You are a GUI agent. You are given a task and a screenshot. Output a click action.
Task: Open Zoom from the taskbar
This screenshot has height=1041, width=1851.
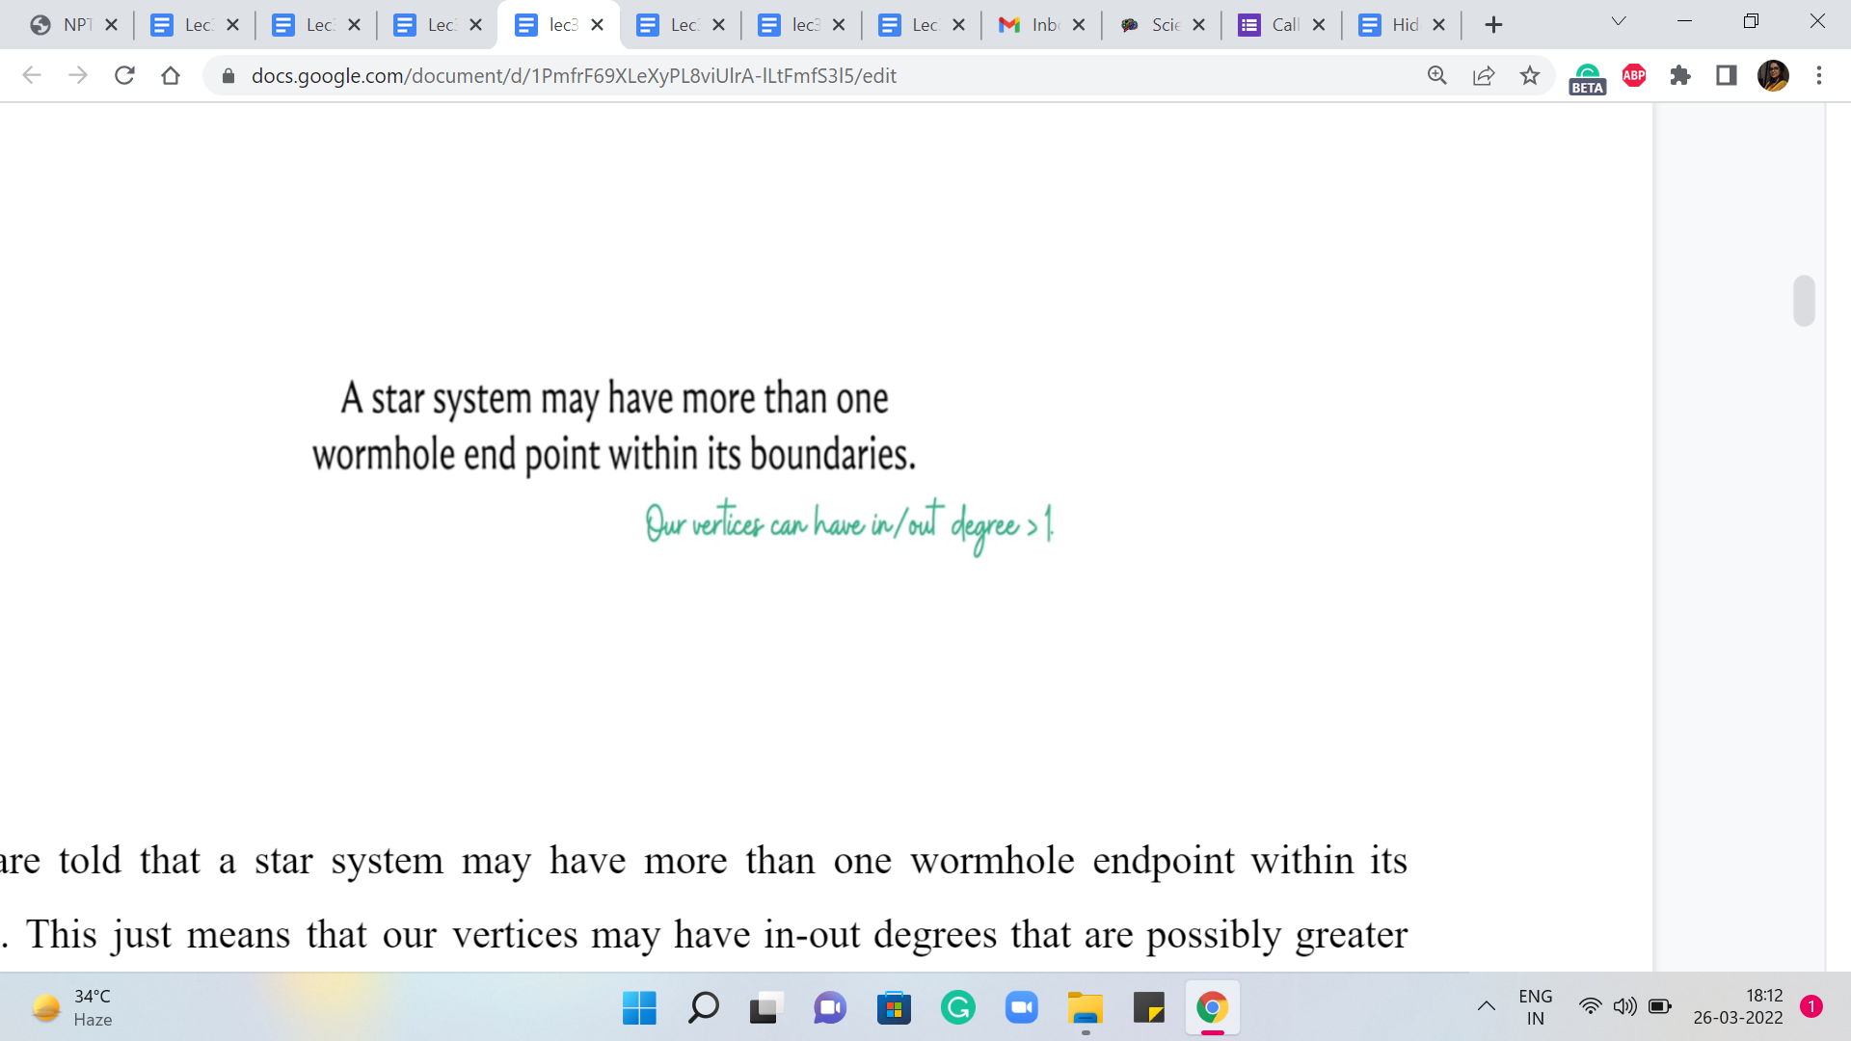1021,1008
